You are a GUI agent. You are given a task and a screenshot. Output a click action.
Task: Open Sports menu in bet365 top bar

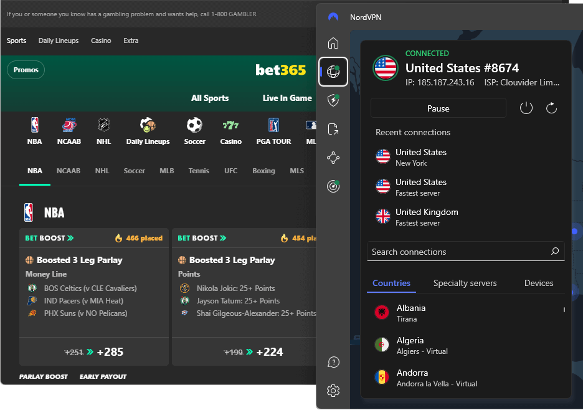click(x=16, y=41)
